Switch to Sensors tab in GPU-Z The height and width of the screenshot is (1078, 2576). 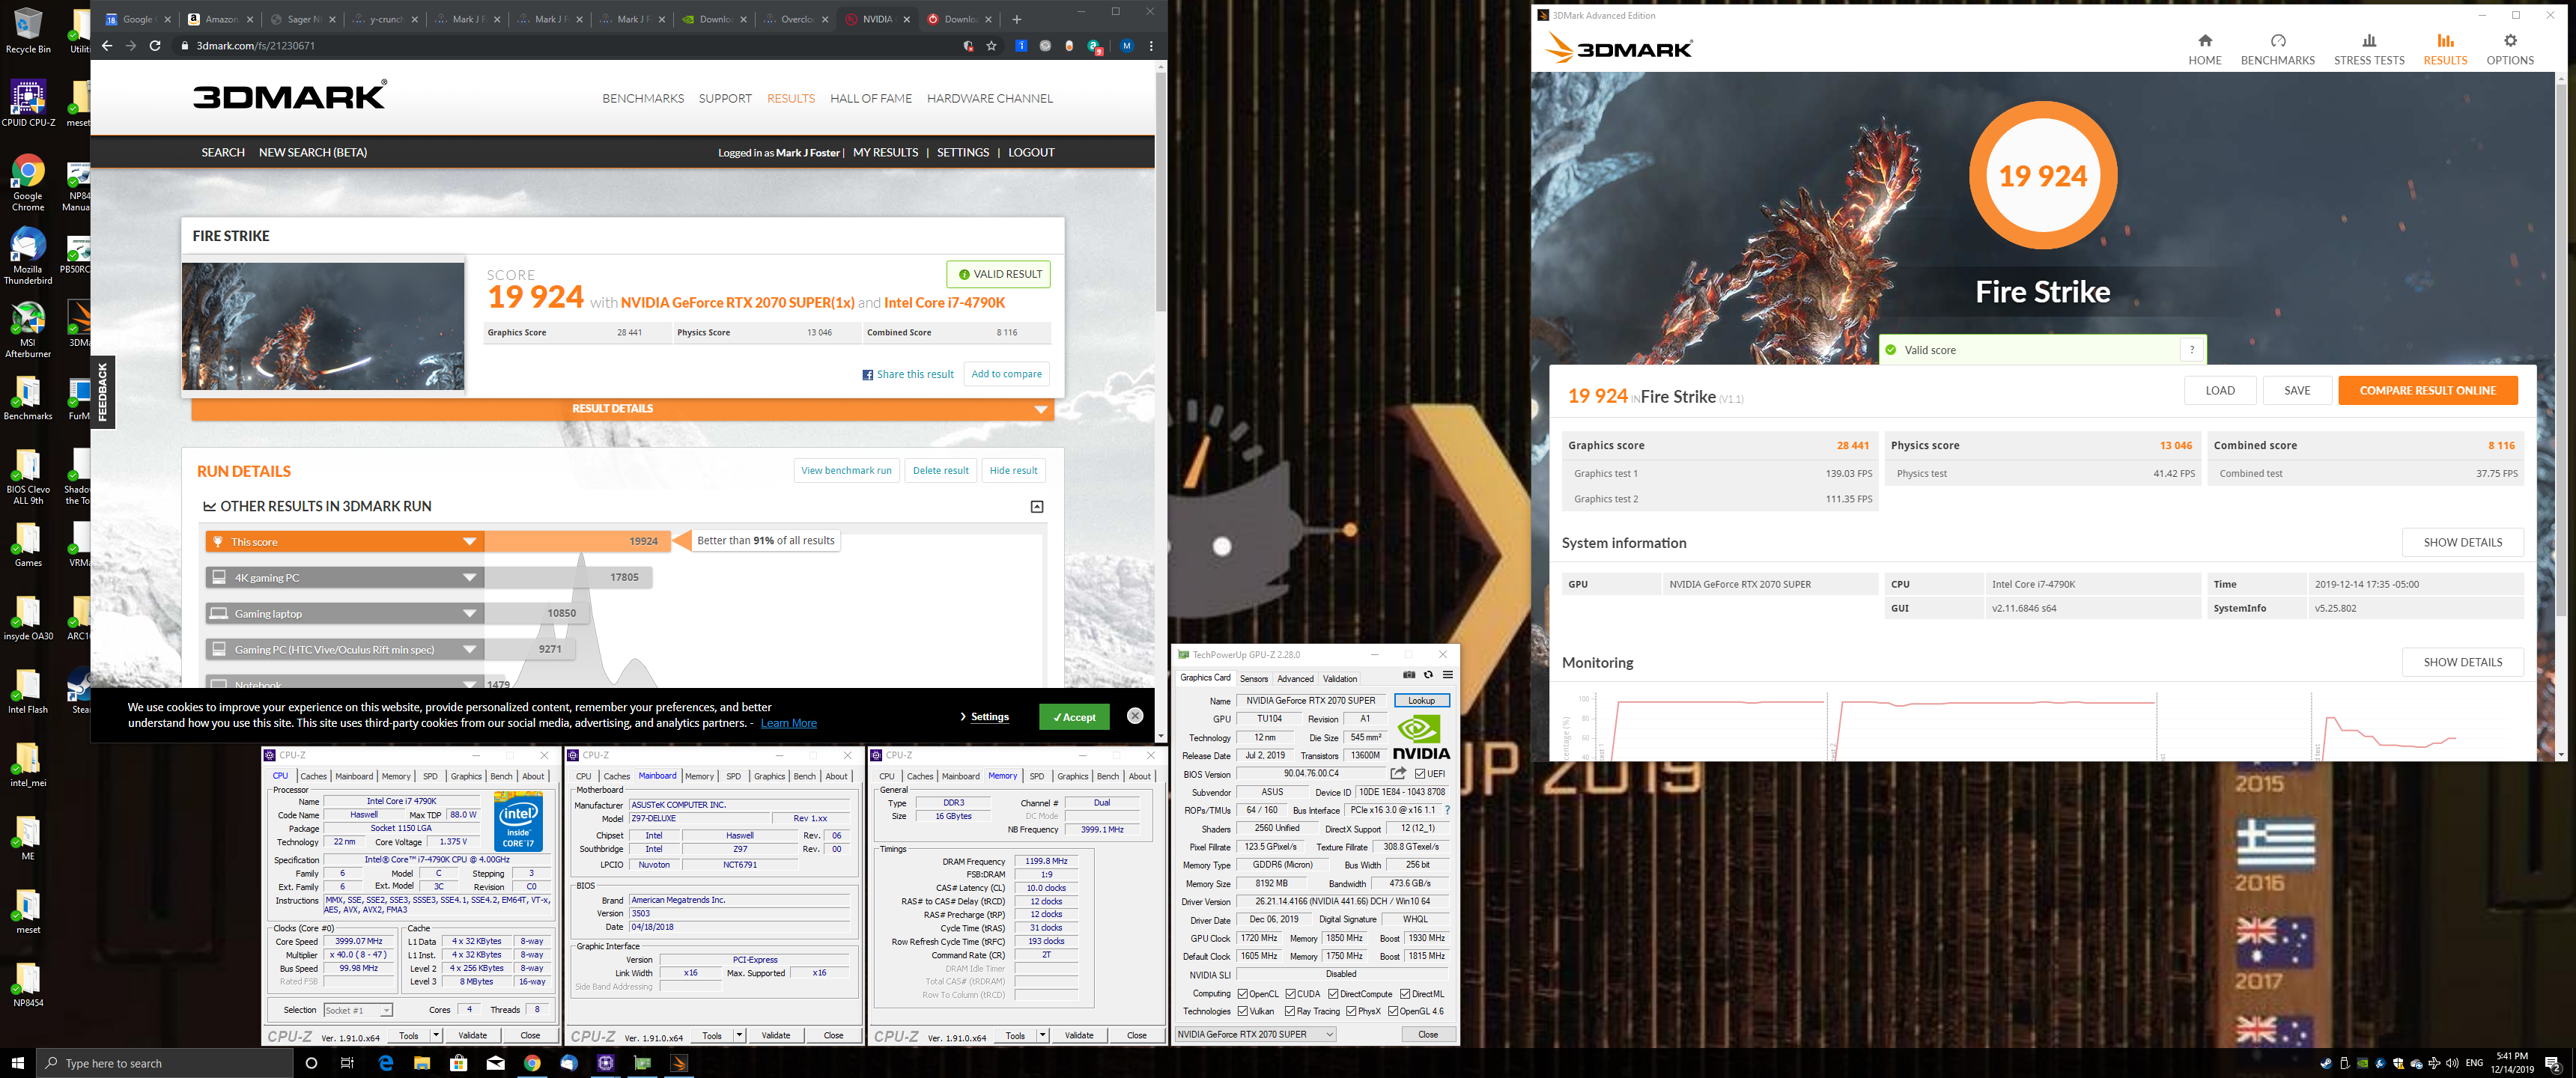click(x=1253, y=678)
